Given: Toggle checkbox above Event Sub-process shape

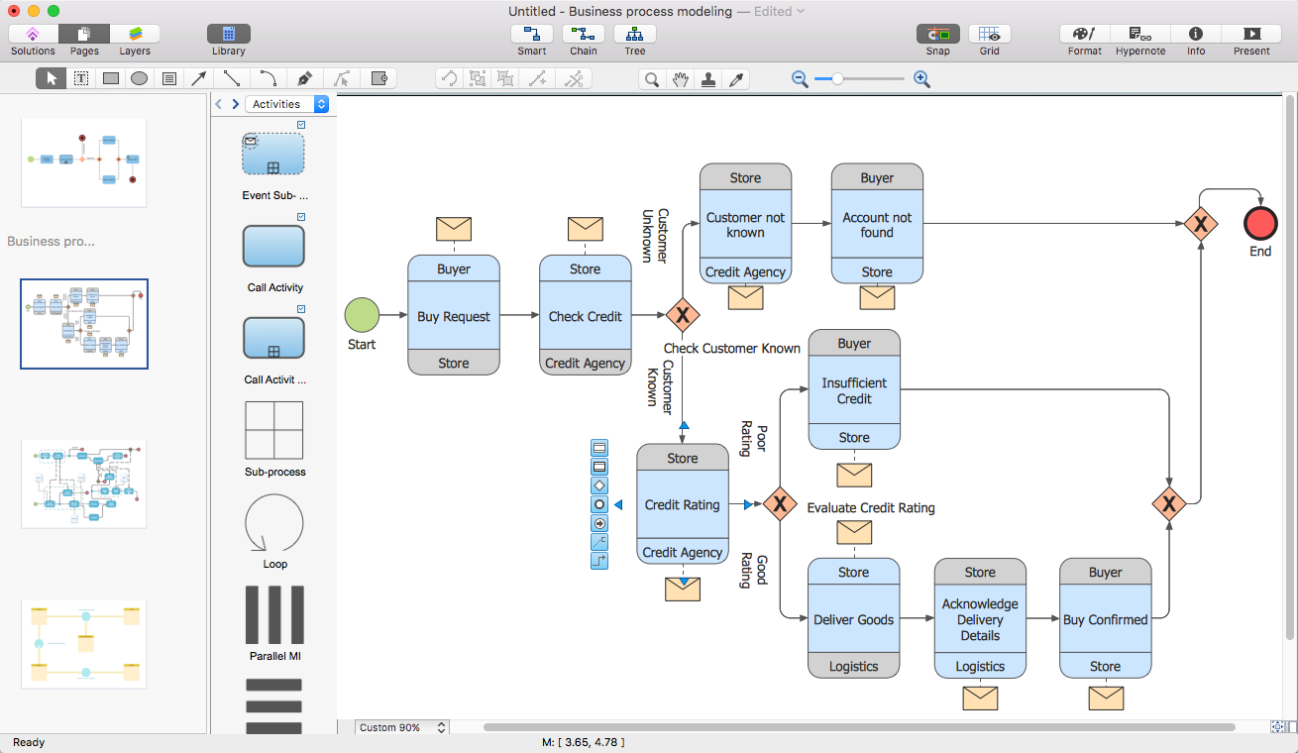Looking at the screenshot, I should 301,125.
